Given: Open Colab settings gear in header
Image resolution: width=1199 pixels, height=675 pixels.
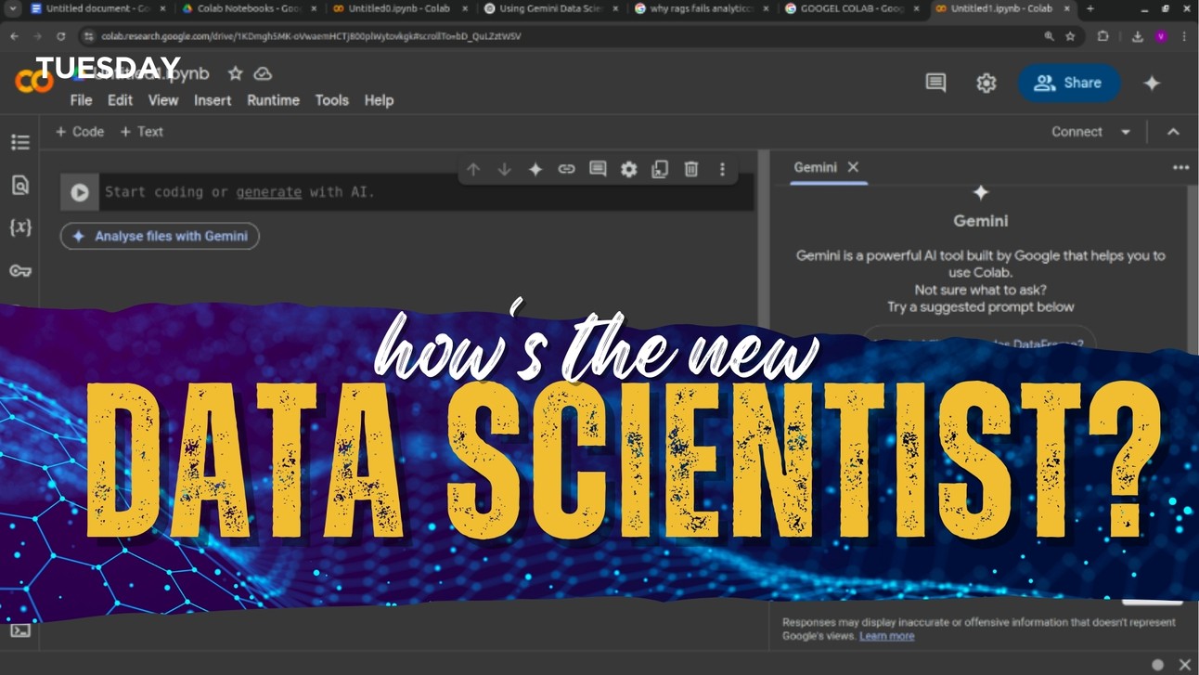Looking at the screenshot, I should coord(986,83).
